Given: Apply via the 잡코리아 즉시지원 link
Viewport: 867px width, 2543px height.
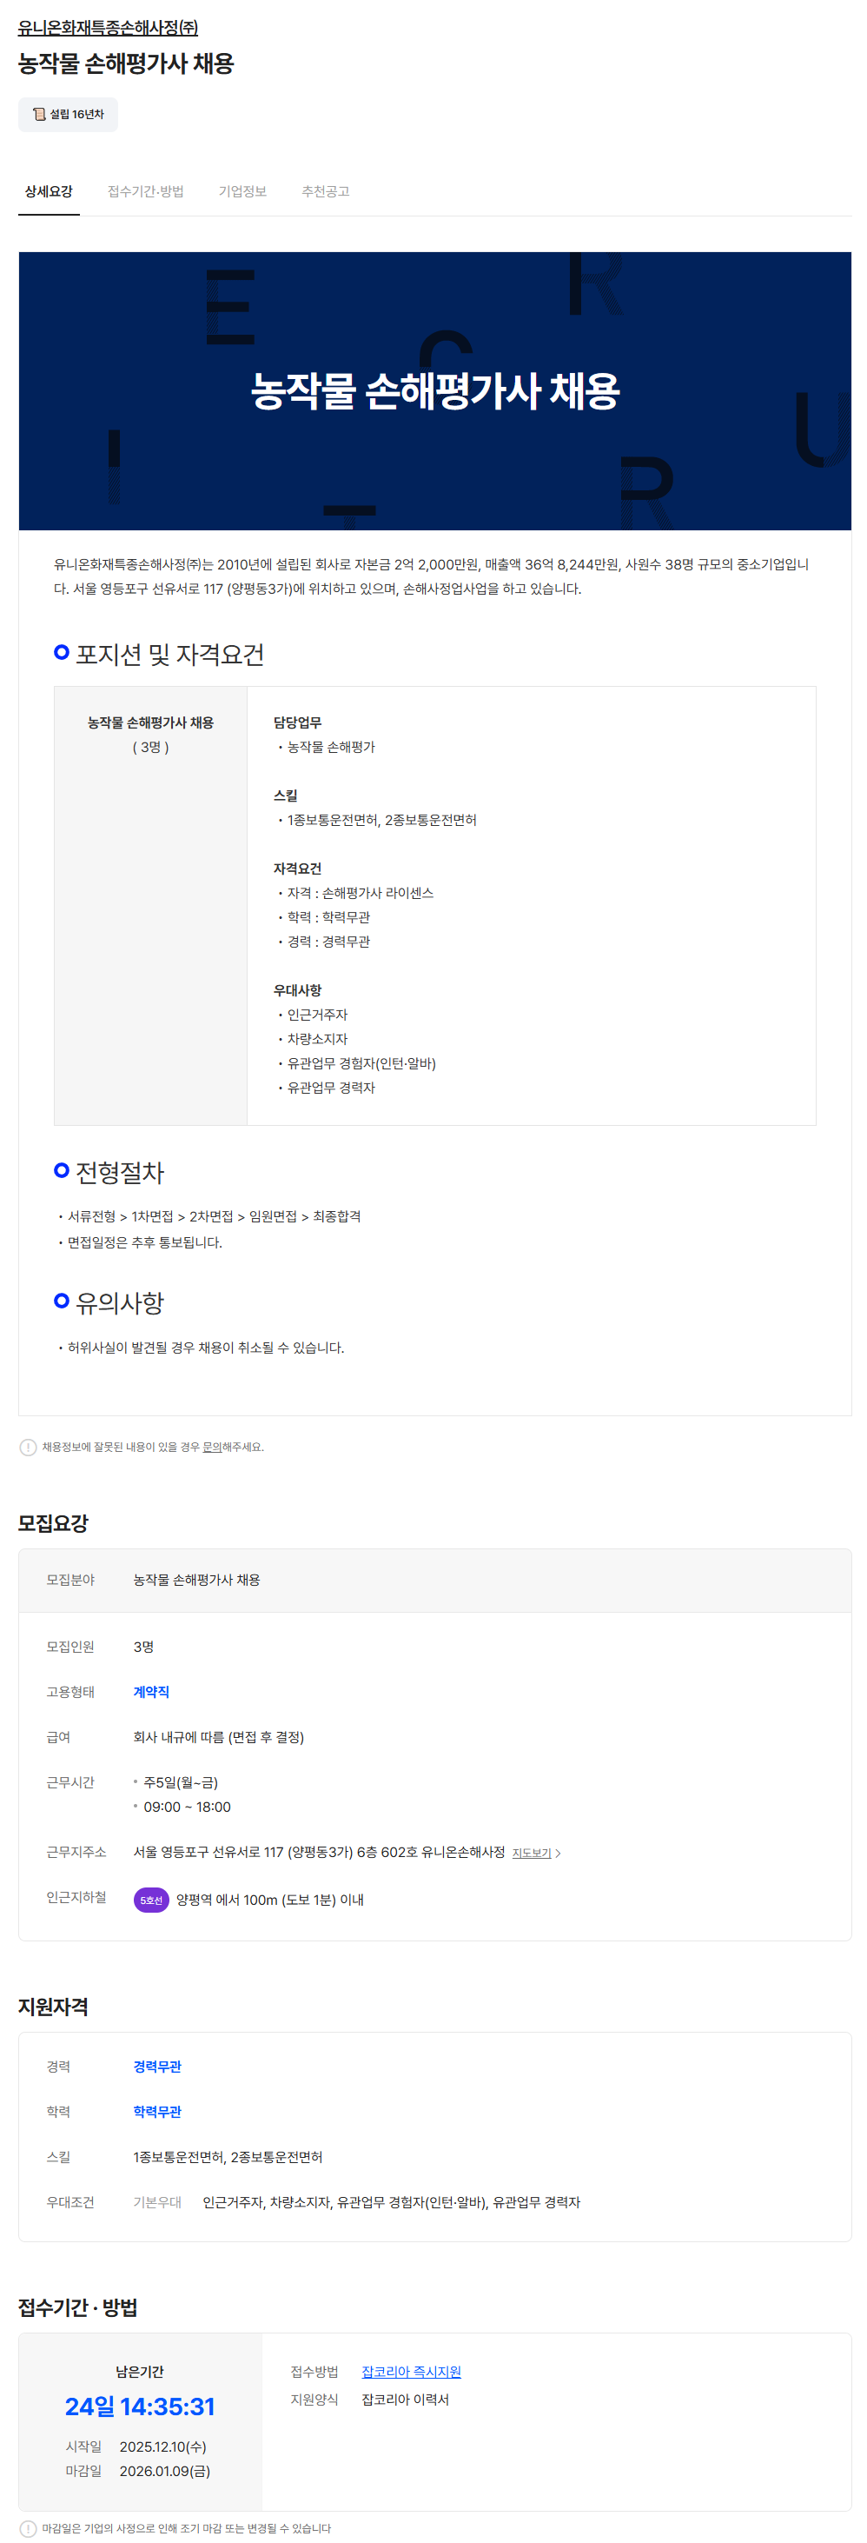Looking at the screenshot, I should click(411, 2371).
